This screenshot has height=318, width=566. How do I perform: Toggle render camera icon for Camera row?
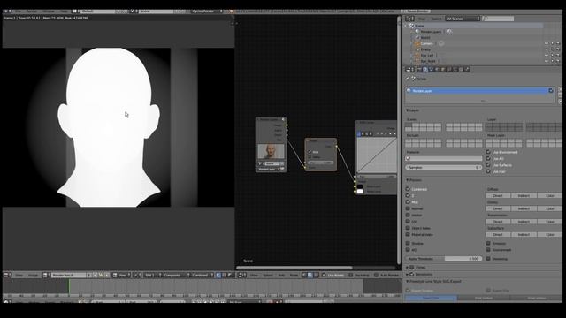(558, 43)
